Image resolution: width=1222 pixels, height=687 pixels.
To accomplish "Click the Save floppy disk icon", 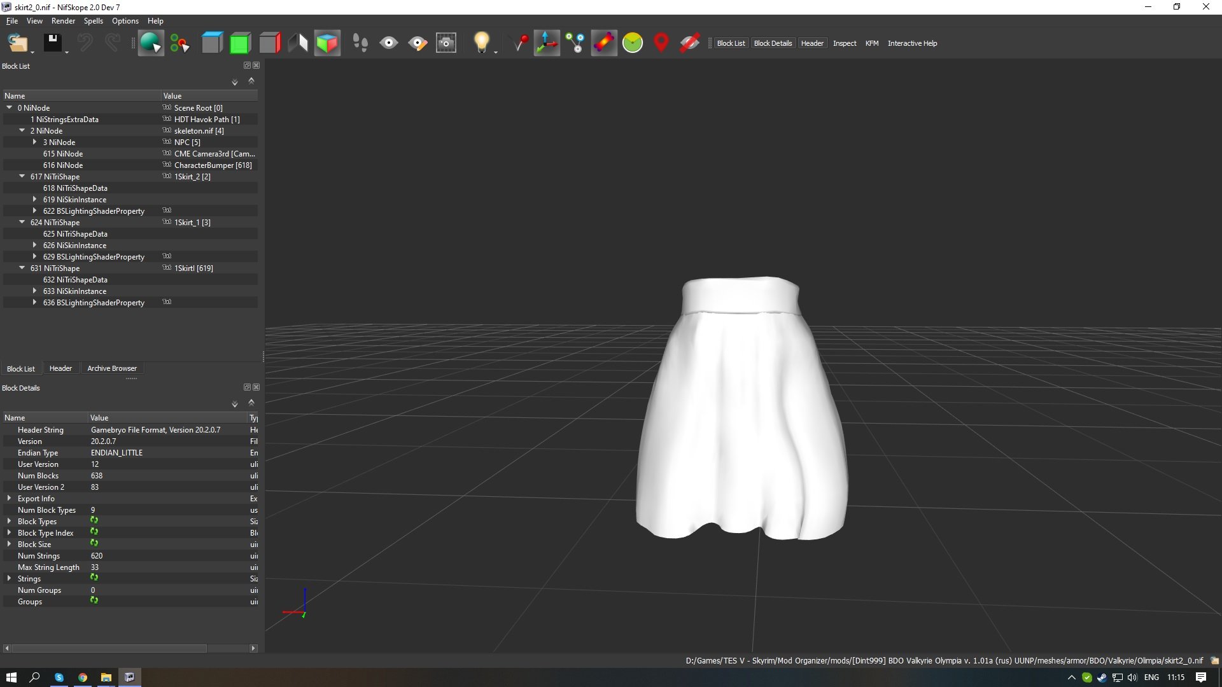I will [x=52, y=43].
